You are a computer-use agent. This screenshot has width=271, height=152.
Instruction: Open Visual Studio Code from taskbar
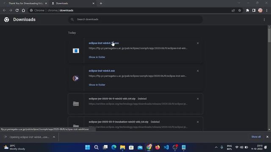coord(166,147)
